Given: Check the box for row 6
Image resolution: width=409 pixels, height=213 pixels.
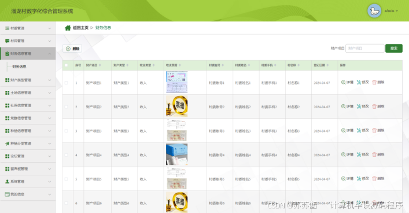Looking at the screenshot, I should 67,203.
